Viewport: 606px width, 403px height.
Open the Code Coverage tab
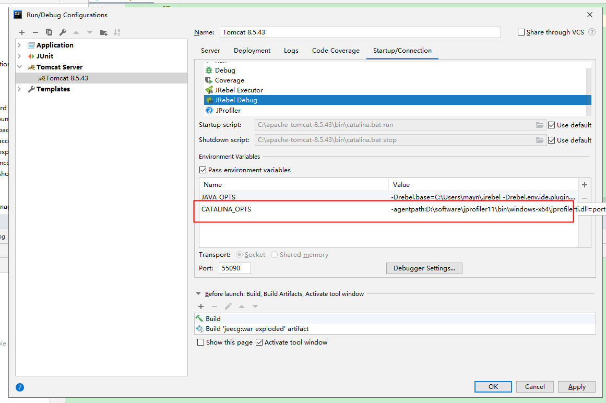pyautogui.click(x=336, y=51)
